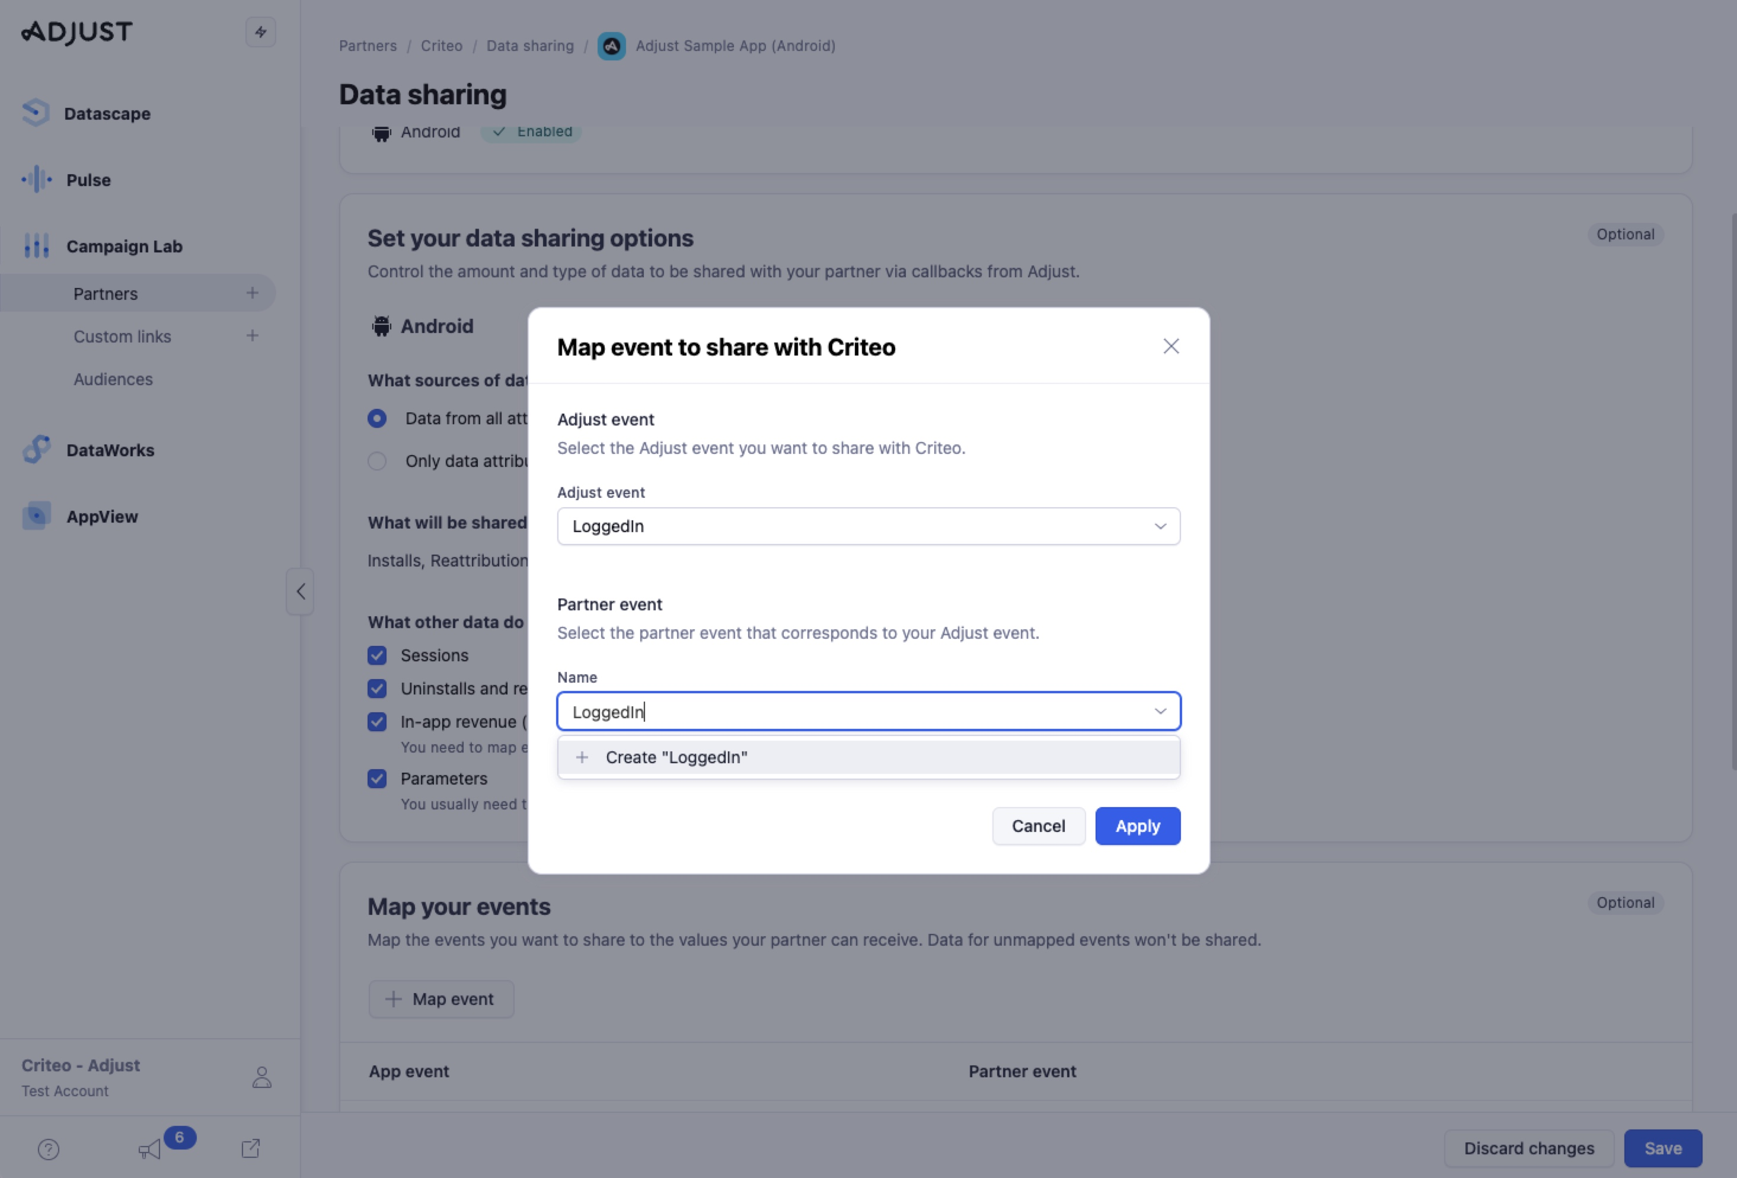Viewport: 1737px width, 1178px height.
Task: Click the Adjust Sample App icon in breadcrumb
Action: click(611, 46)
